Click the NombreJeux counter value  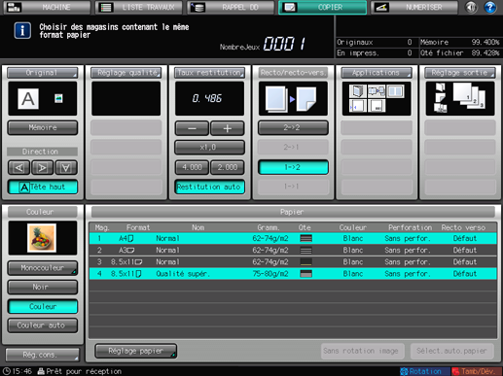pyautogui.click(x=284, y=44)
